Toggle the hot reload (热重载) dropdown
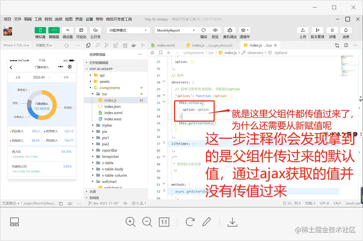This screenshot has height=241, width=363. point(44,45)
